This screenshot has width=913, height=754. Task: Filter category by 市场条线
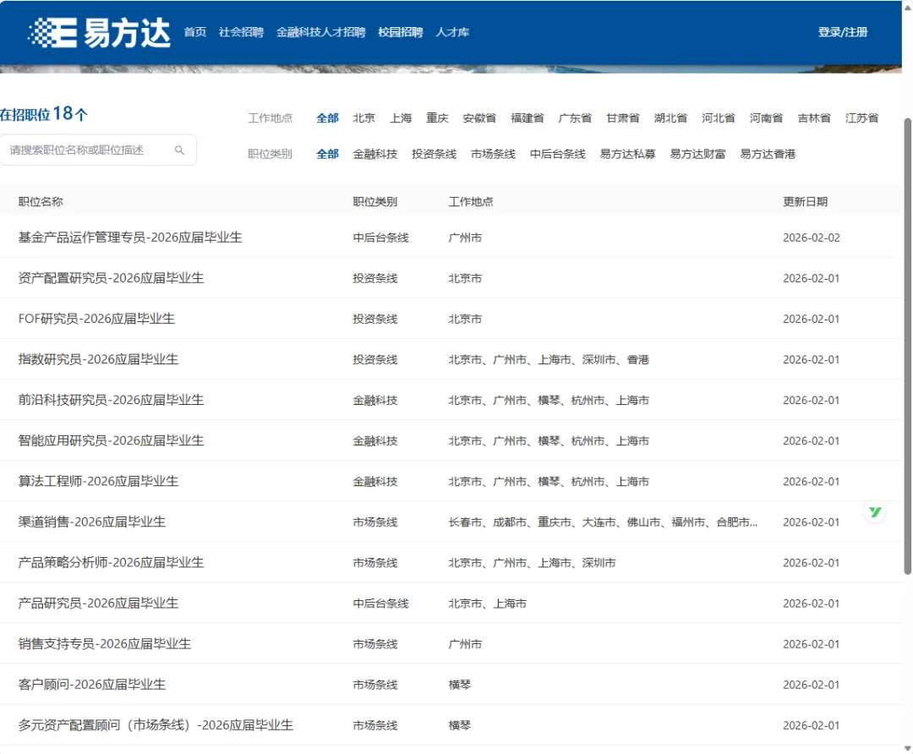493,155
